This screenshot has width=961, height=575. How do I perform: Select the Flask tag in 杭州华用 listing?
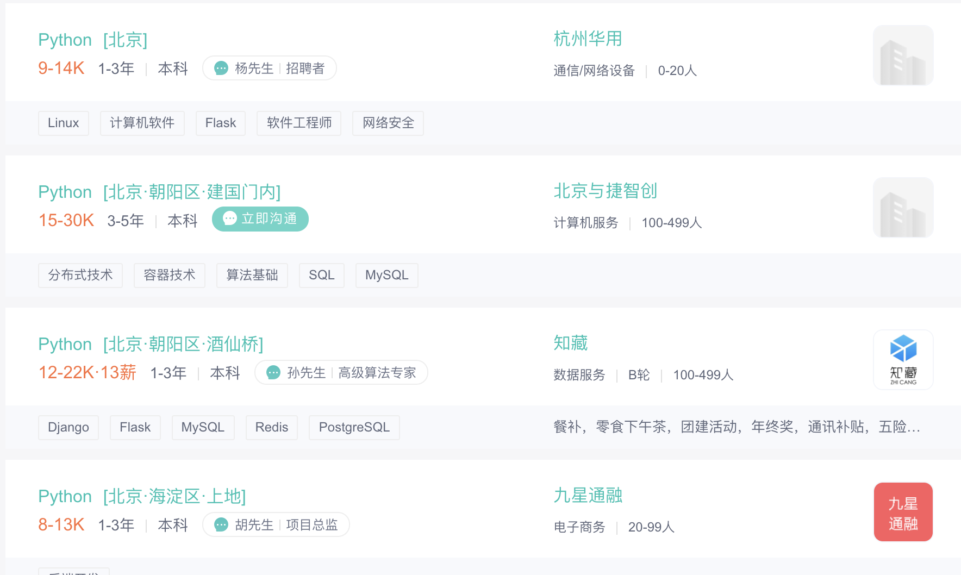click(x=221, y=123)
